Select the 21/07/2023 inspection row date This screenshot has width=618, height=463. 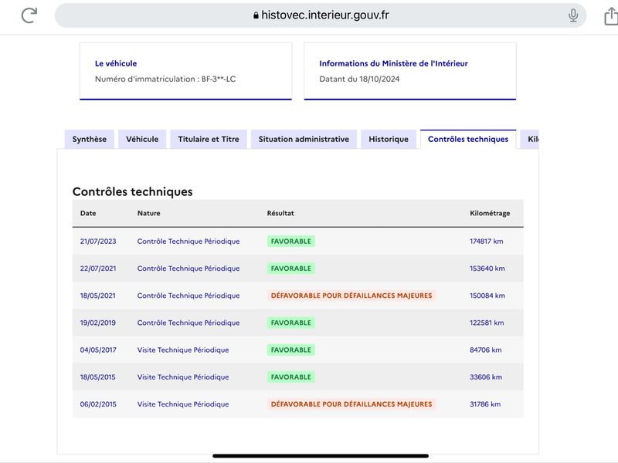pyautogui.click(x=98, y=241)
